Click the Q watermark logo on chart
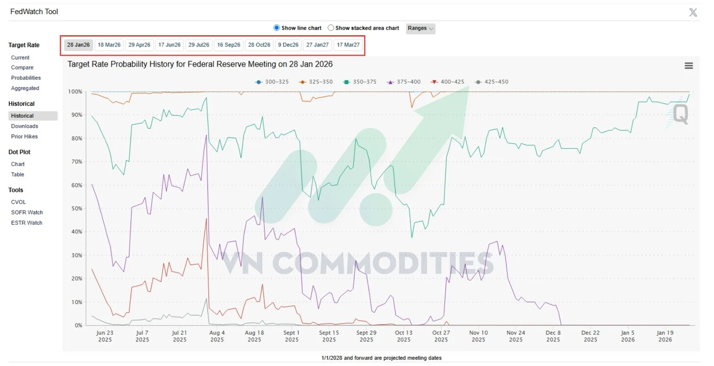 point(680,114)
